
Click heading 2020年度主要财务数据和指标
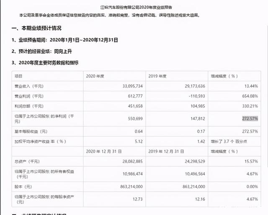click(x=45, y=63)
